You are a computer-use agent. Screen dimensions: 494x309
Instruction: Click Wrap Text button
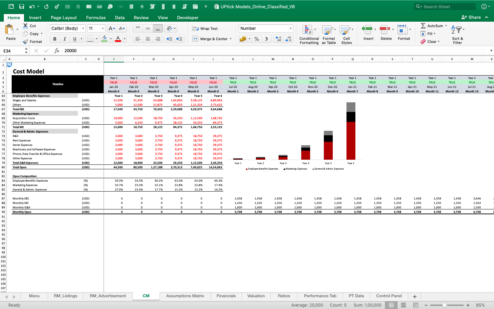205,28
